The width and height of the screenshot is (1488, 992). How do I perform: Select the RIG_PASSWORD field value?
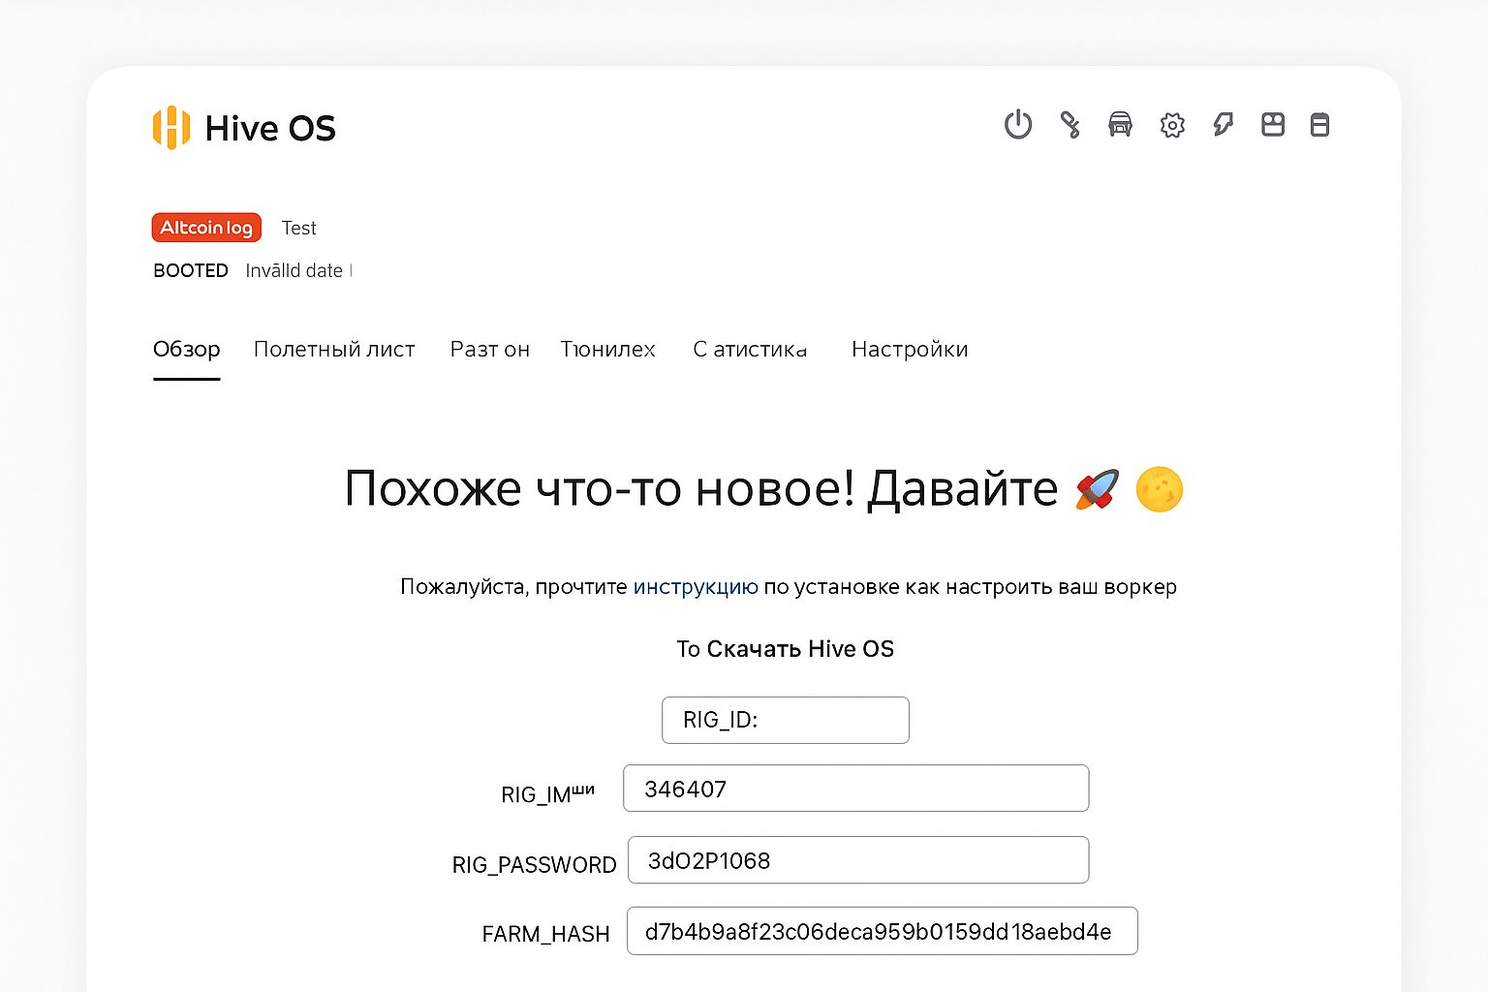pyautogui.click(x=857, y=859)
